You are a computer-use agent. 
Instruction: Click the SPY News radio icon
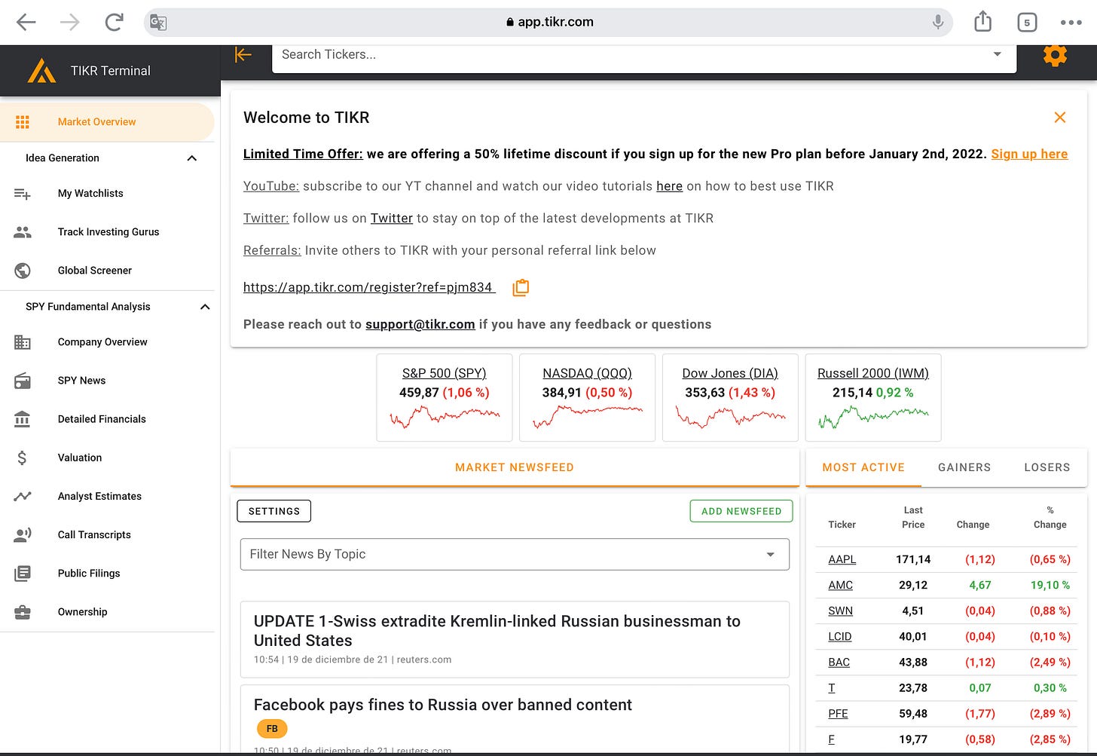[23, 381]
